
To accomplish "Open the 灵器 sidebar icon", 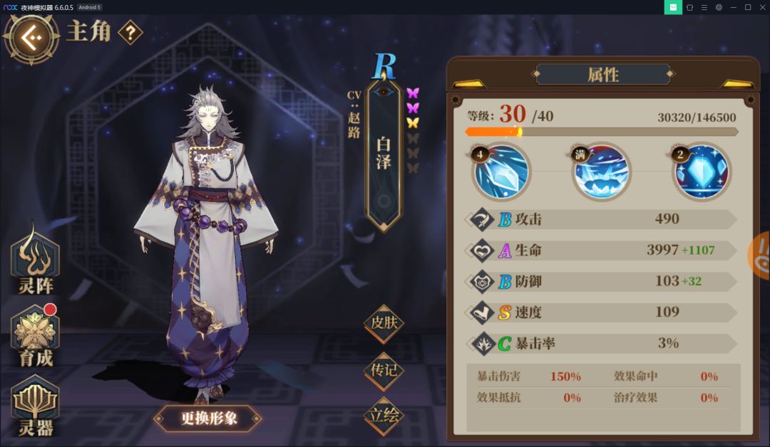I will [x=35, y=407].
